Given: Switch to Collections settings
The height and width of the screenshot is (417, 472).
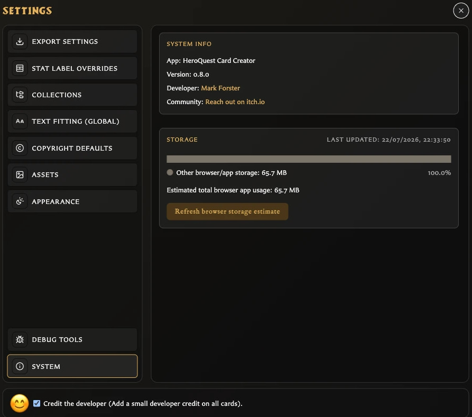Looking at the screenshot, I should (72, 95).
